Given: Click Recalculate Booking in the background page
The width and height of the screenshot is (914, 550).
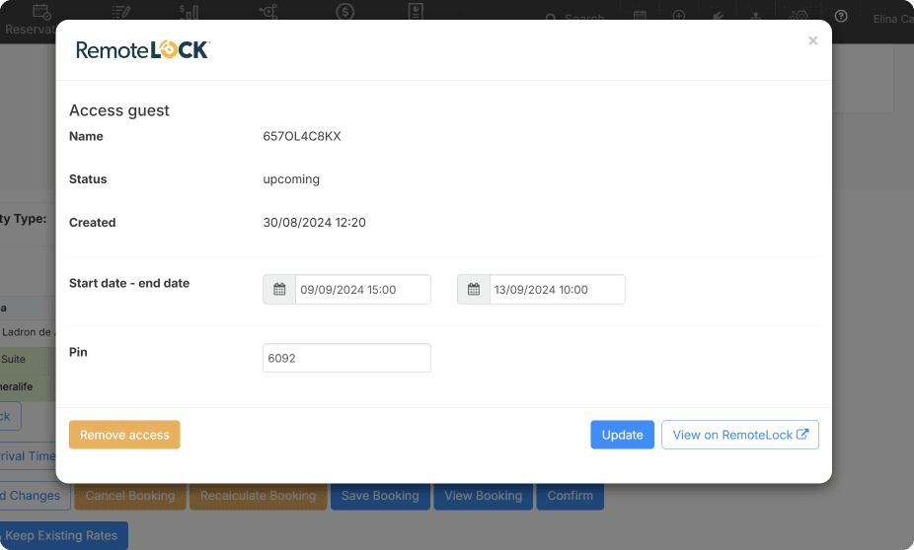Looking at the screenshot, I should [x=259, y=496].
